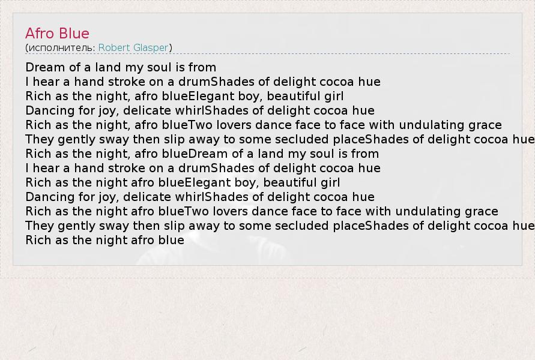Click the line "Rich as the night, afro blueDream"
Image resolution: width=535 pixels, height=360 pixels.
[x=202, y=154]
